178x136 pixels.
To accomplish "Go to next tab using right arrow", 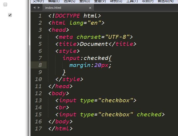I will click(39, 8).
